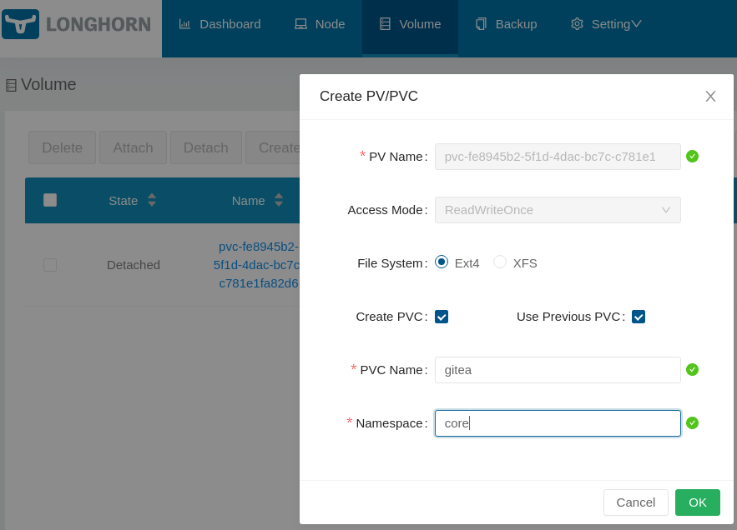Click the green checkmark beside PV Name

coord(693,157)
